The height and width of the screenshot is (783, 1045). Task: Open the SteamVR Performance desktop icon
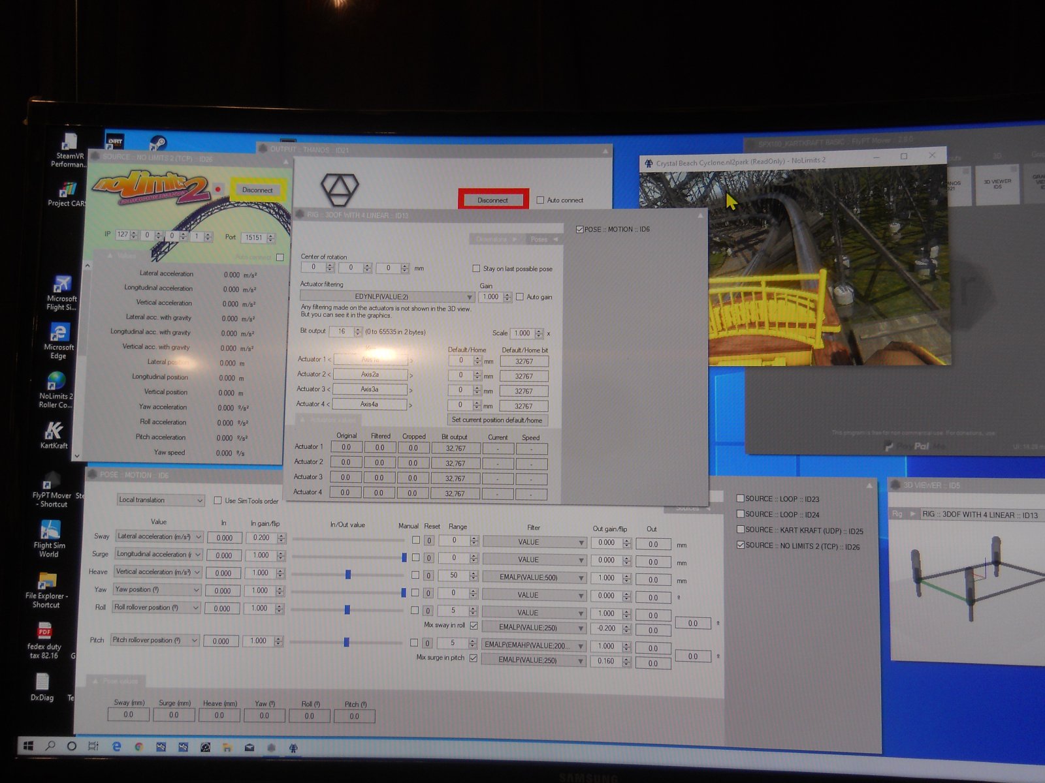(69, 150)
